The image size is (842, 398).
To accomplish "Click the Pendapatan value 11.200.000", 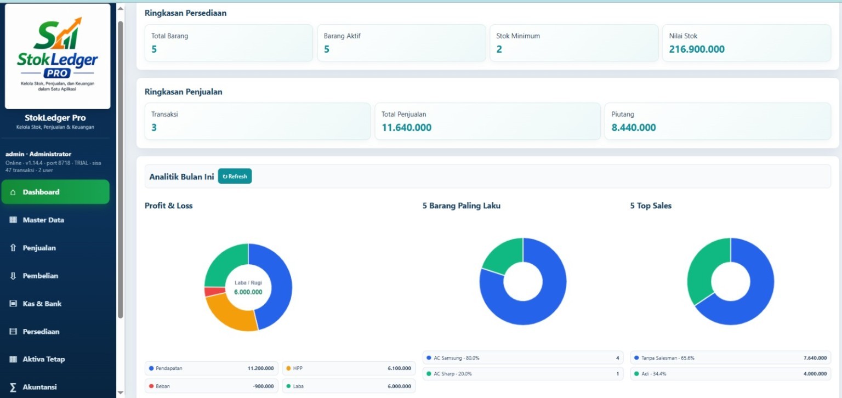I will coord(260,368).
